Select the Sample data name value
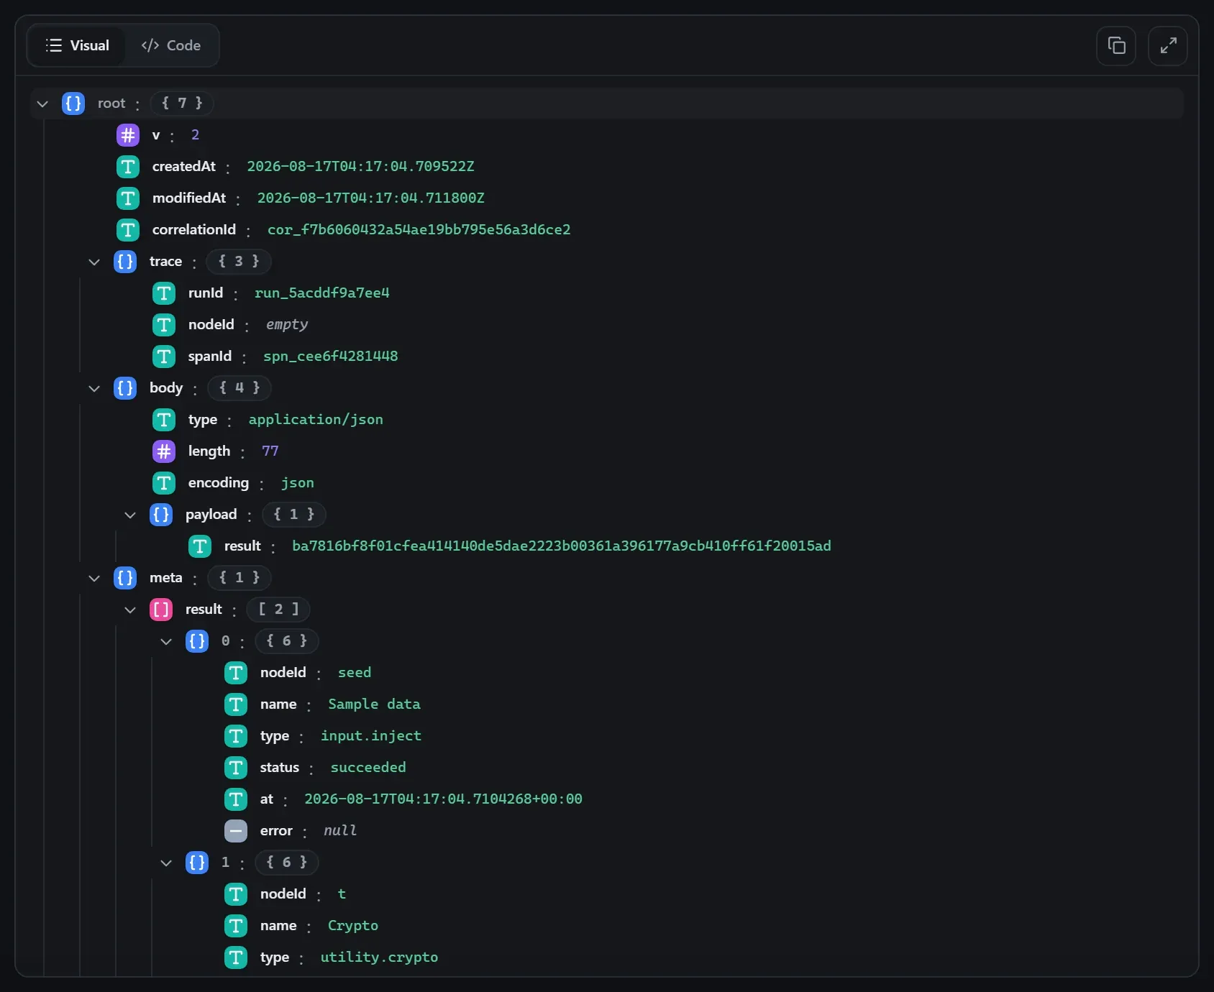The image size is (1214, 992). tap(375, 704)
